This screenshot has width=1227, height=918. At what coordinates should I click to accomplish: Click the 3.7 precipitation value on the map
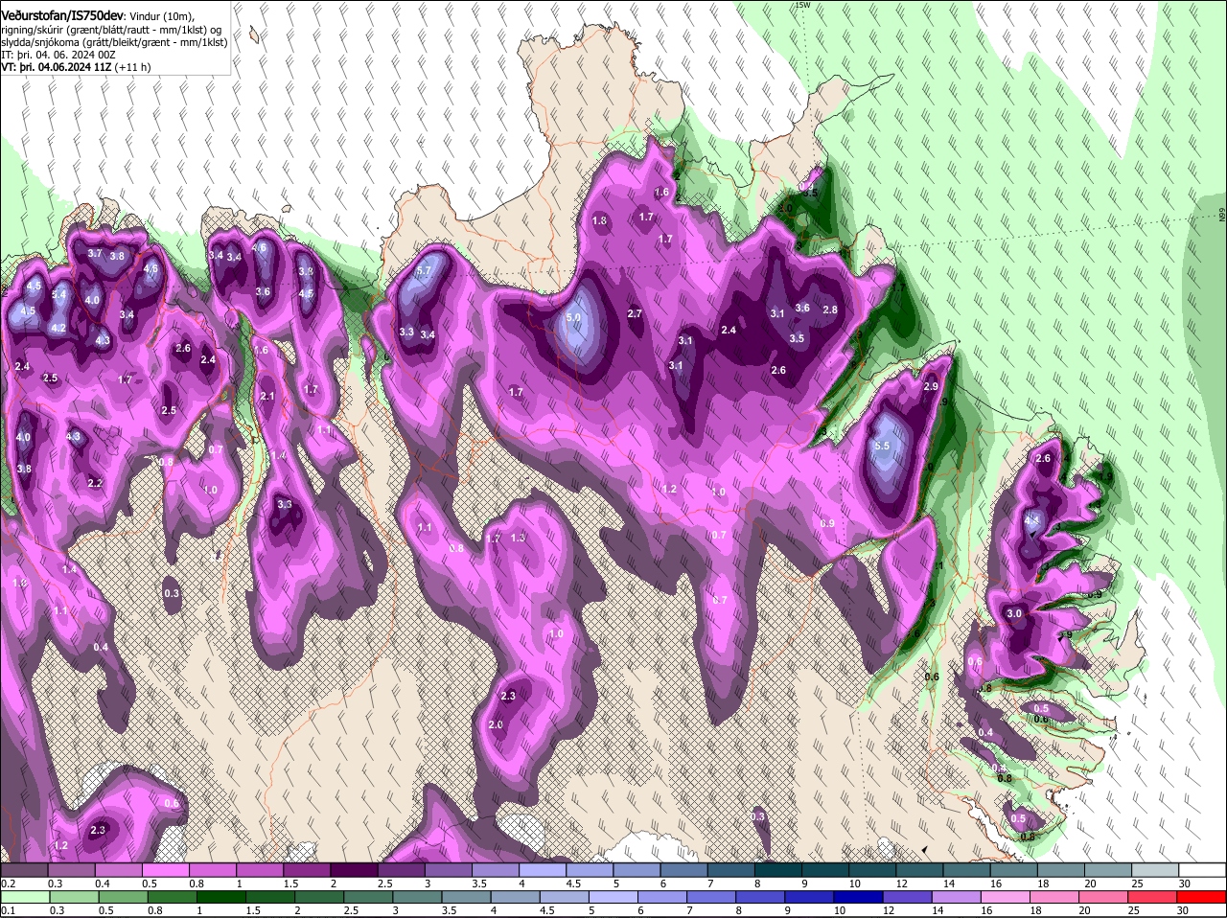pyautogui.click(x=95, y=254)
